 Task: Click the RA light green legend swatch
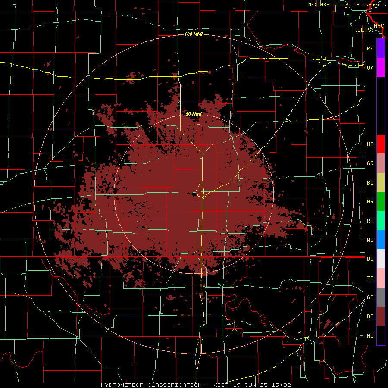click(381, 221)
